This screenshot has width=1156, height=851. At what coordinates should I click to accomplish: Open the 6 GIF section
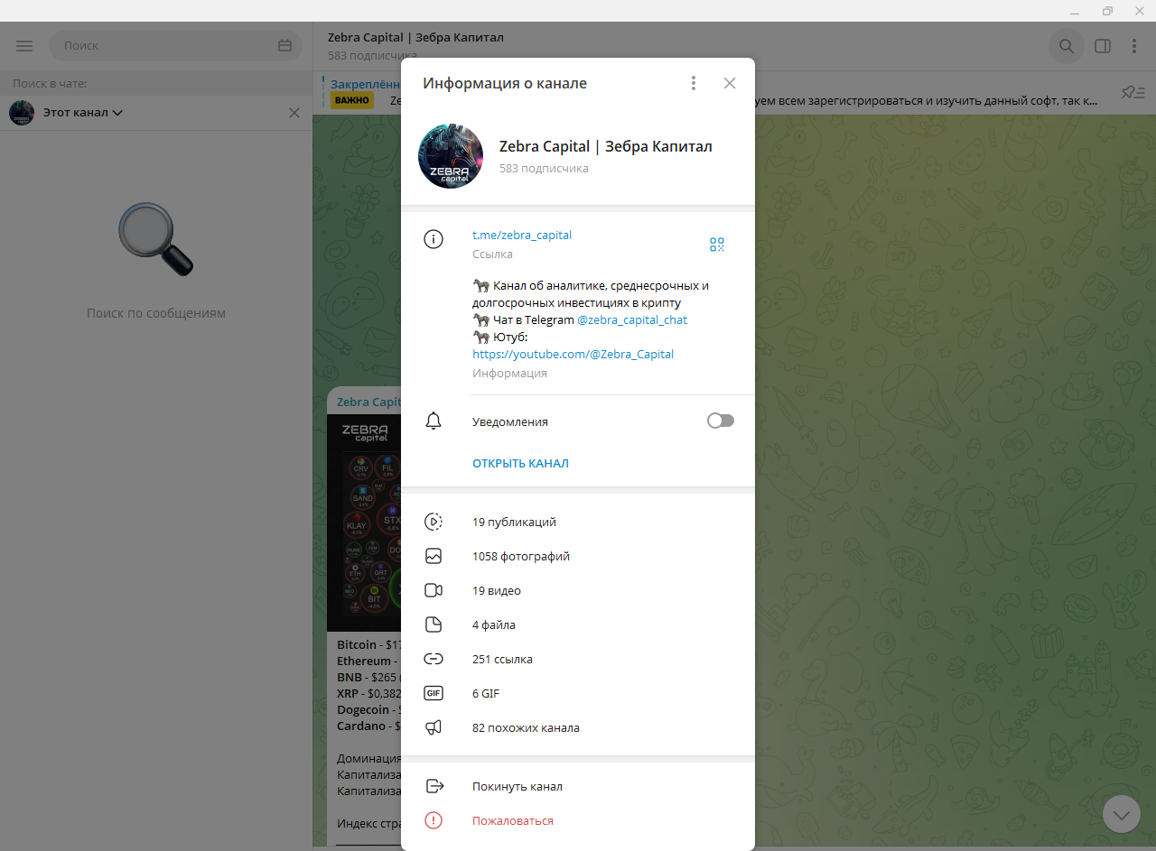tap(578, 693)
